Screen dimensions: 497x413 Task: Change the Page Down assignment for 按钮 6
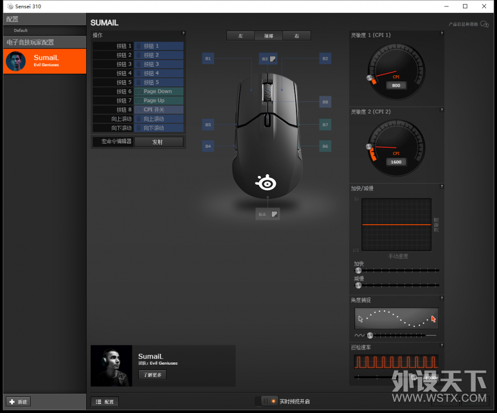coord(159,91)
